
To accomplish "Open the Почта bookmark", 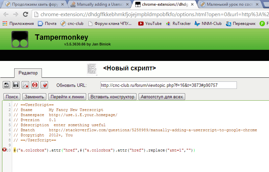I will click(47, 24).
